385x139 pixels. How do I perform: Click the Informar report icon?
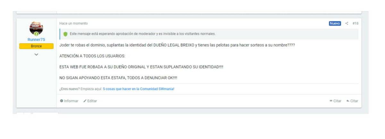61,101
